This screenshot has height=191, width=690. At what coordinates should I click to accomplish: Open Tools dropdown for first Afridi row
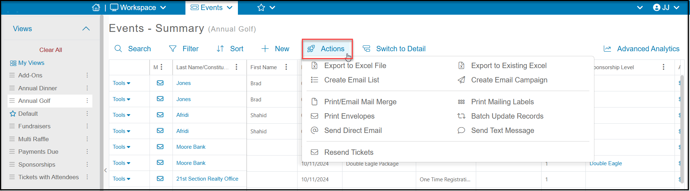[x=121, y=115]
